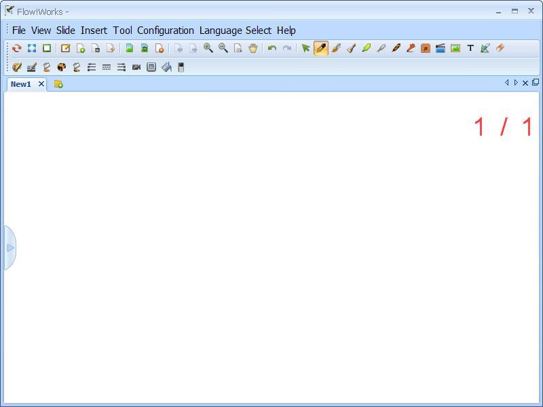Click the paint palette with brush icon
The width and height of the screenshot is (543, 407).
(x=16, y=67)
